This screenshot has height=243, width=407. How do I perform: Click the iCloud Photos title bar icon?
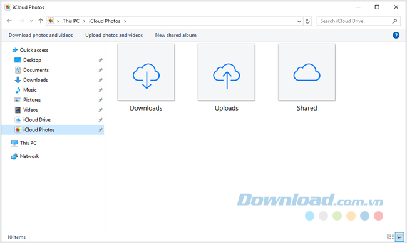[x=8, y=7]
